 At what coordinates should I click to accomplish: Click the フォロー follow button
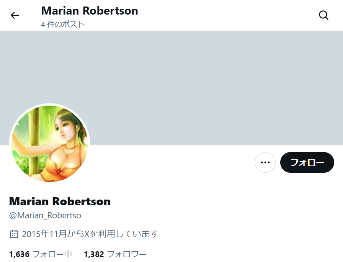pyautogui.click(x=307, y=162)
